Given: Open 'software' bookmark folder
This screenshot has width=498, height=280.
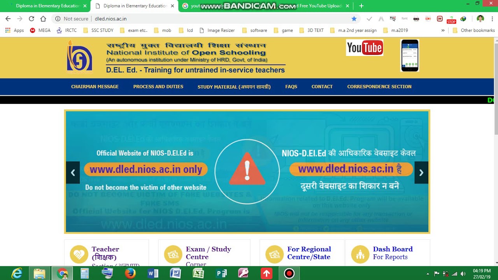Looking at the screenshot, I should click(254, 30).
